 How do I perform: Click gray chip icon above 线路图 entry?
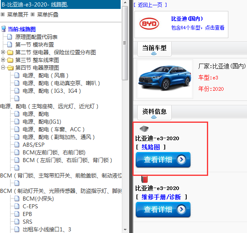coord(144,128)
